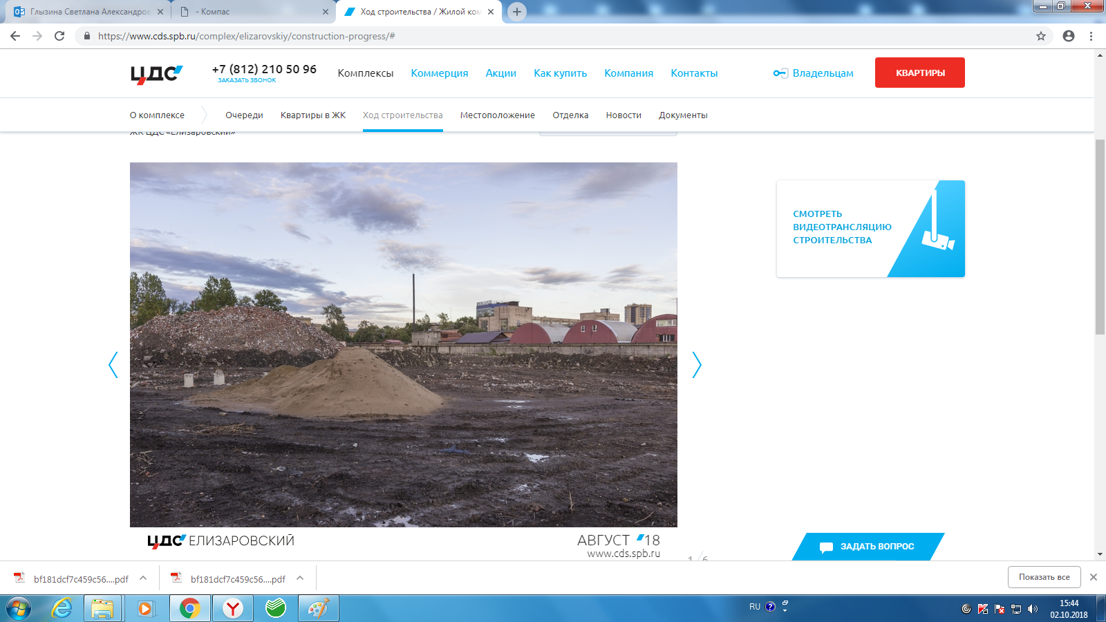Open the Коммерция menu item

[x=440, y=73]
